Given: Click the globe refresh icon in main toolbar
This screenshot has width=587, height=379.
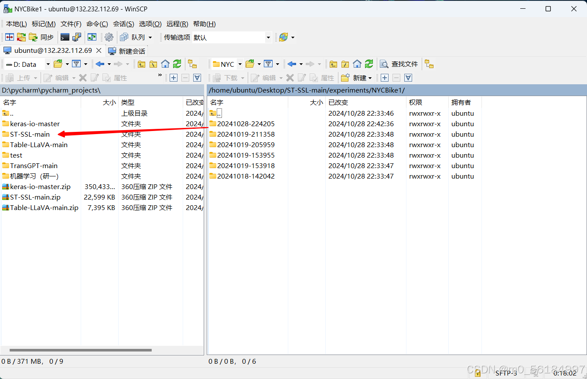Looking at the screenshot, I should 283,38.
